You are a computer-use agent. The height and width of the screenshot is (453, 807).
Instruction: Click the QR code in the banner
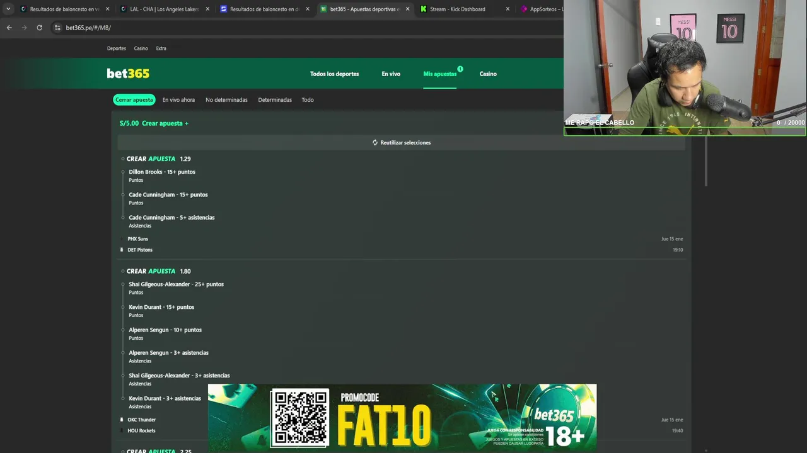click(x=299, y=418)
